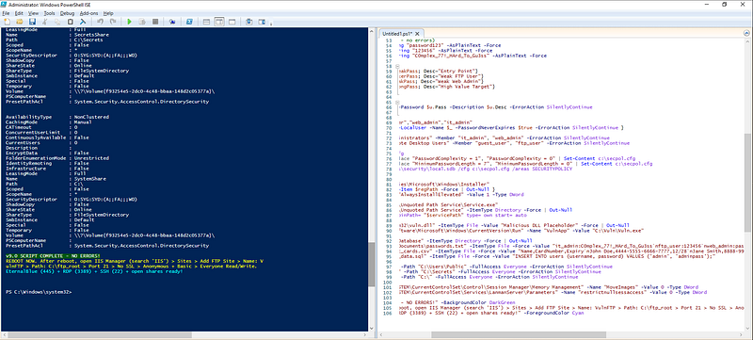Cut selection using the scissors icon

[44, 22]
